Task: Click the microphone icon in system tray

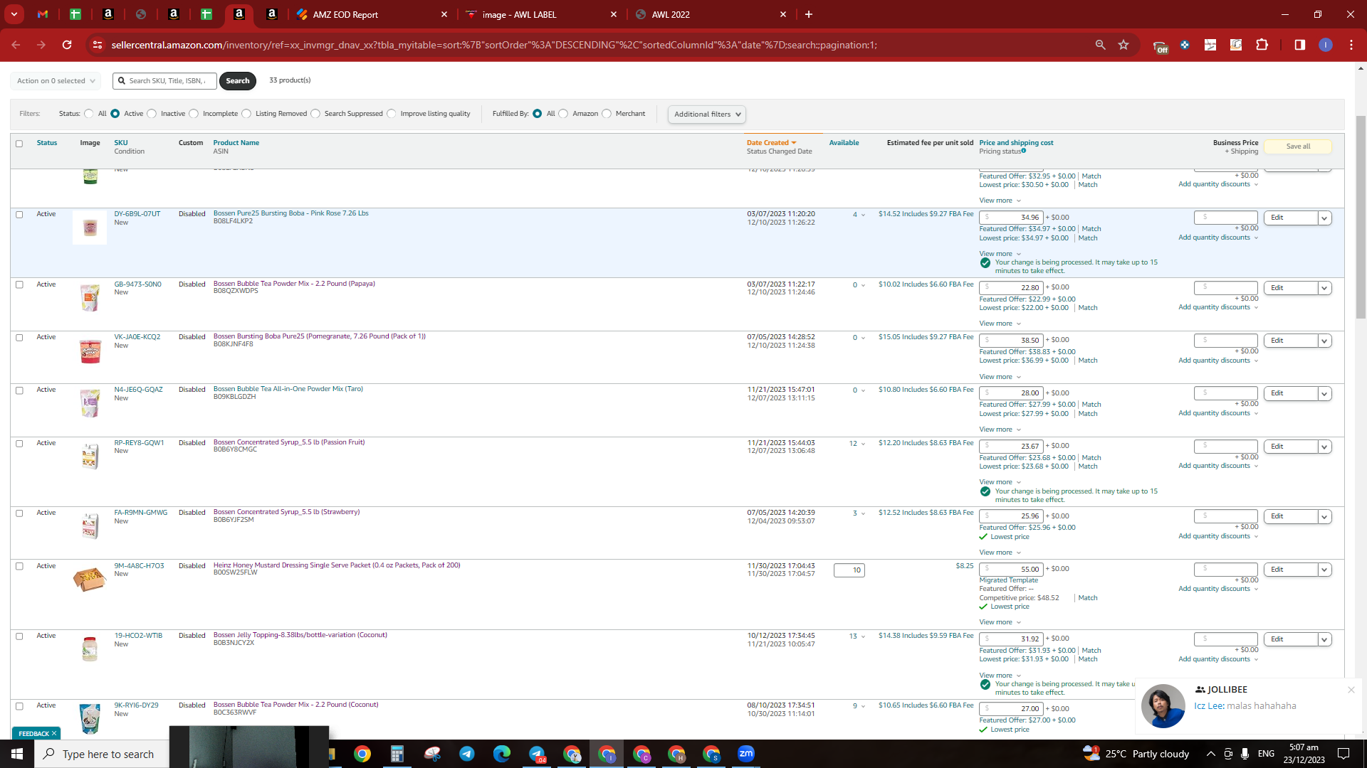Action: pyautogui.click(x=1245, y=754)
